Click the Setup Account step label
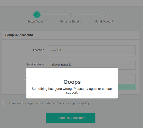This screenshot has width=143, height=128. pyautogui.click(x=37, y=22)
